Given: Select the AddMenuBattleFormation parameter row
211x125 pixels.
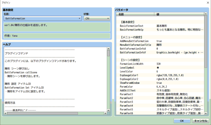Looking at the screenshot, I should click(160, 41).
